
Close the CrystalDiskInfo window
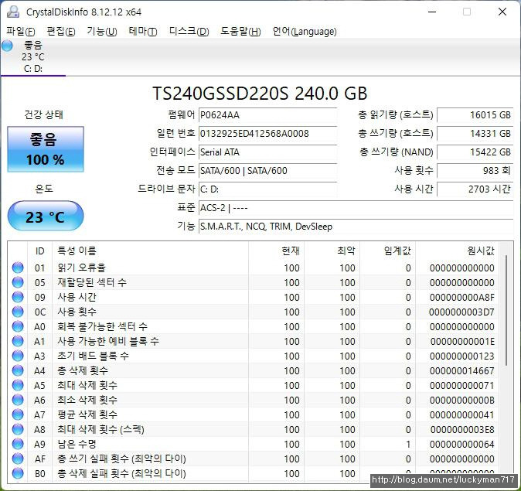coord(502,12)
